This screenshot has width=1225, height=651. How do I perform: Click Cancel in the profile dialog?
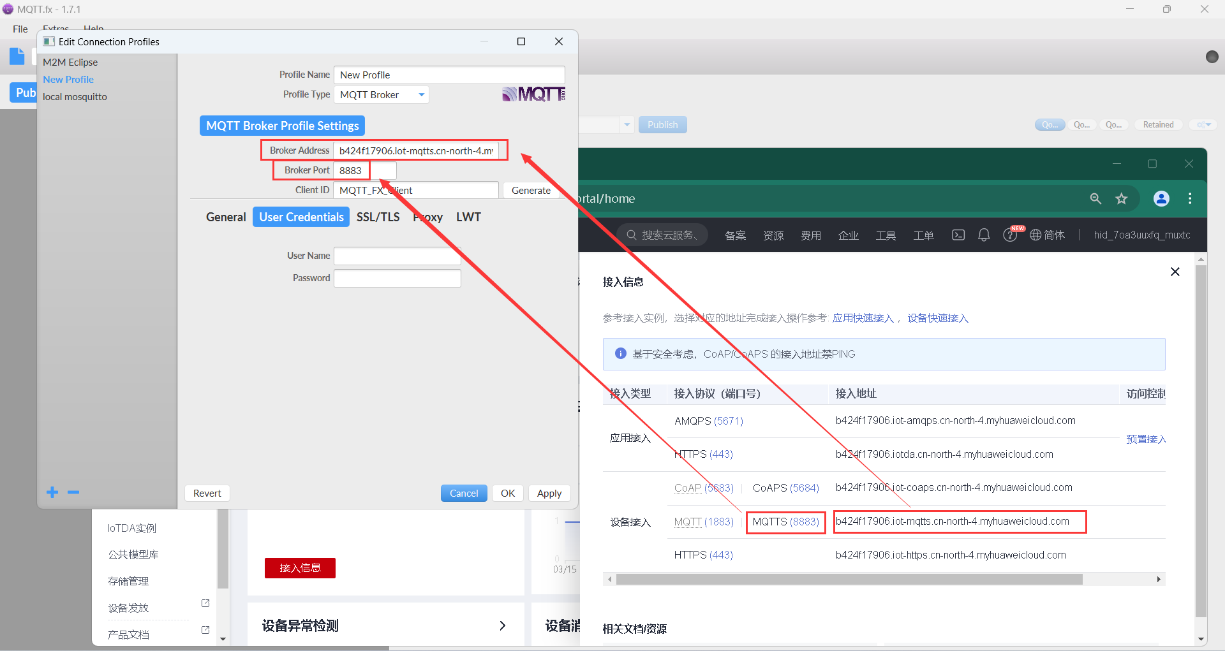(x=464, y=493)
